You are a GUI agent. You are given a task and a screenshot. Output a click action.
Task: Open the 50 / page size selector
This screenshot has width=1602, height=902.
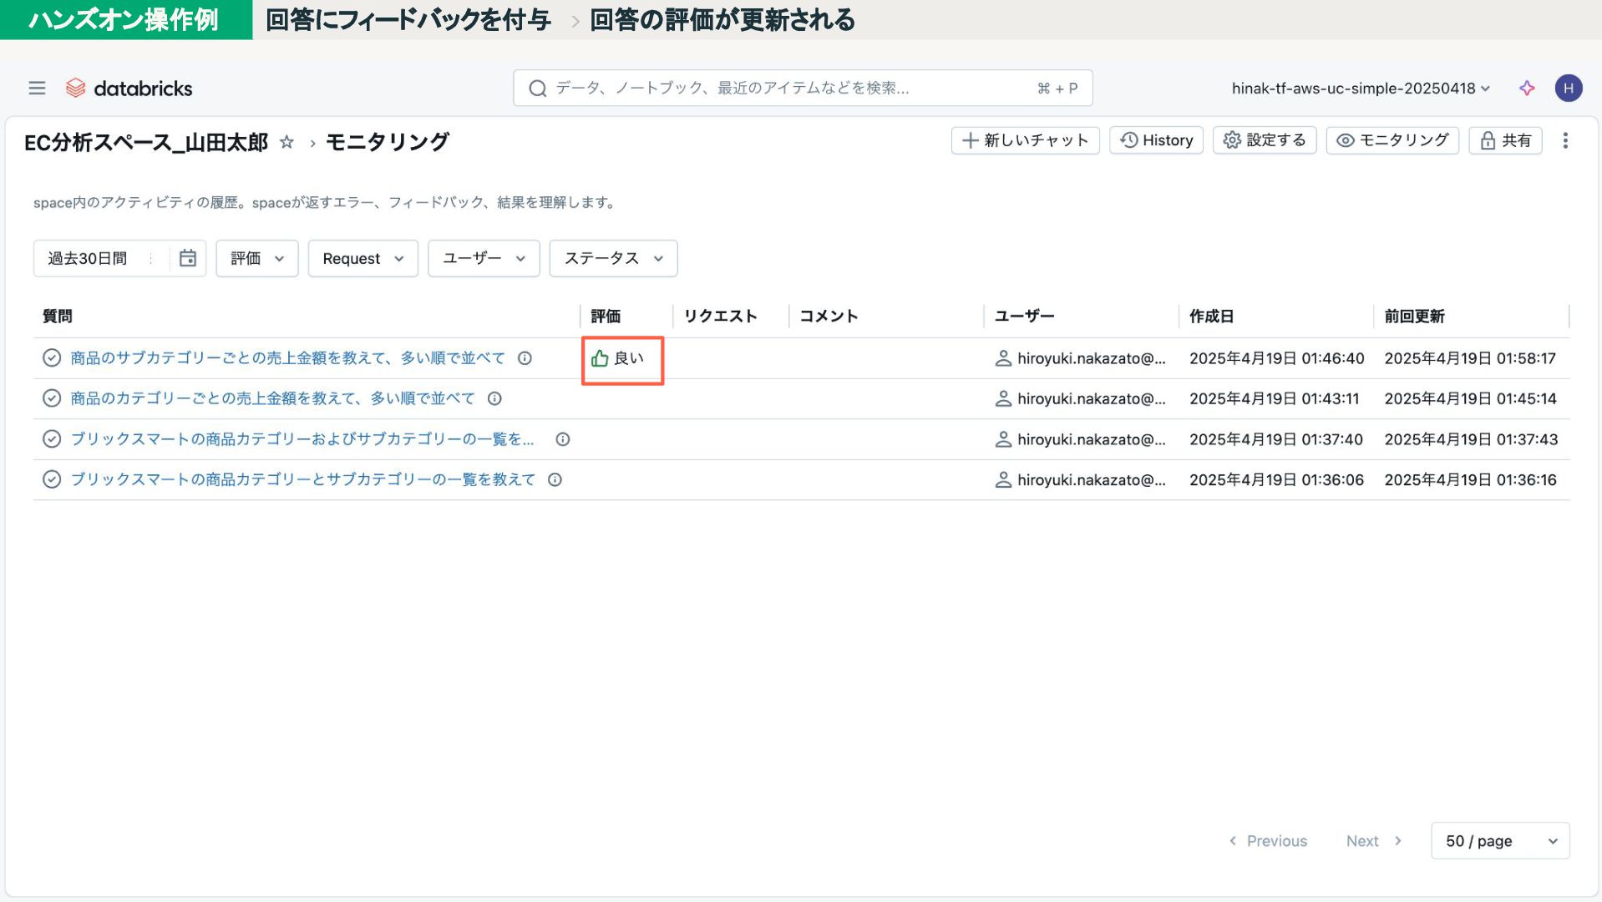[1499, 841]
